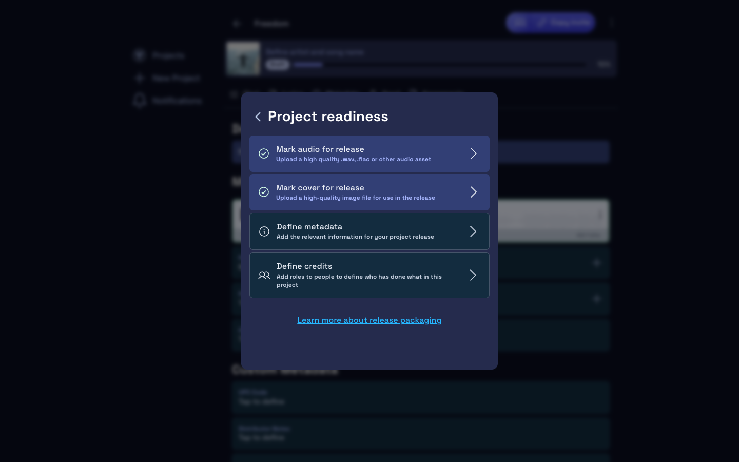Select Define metadata title text

click(309, 227)
